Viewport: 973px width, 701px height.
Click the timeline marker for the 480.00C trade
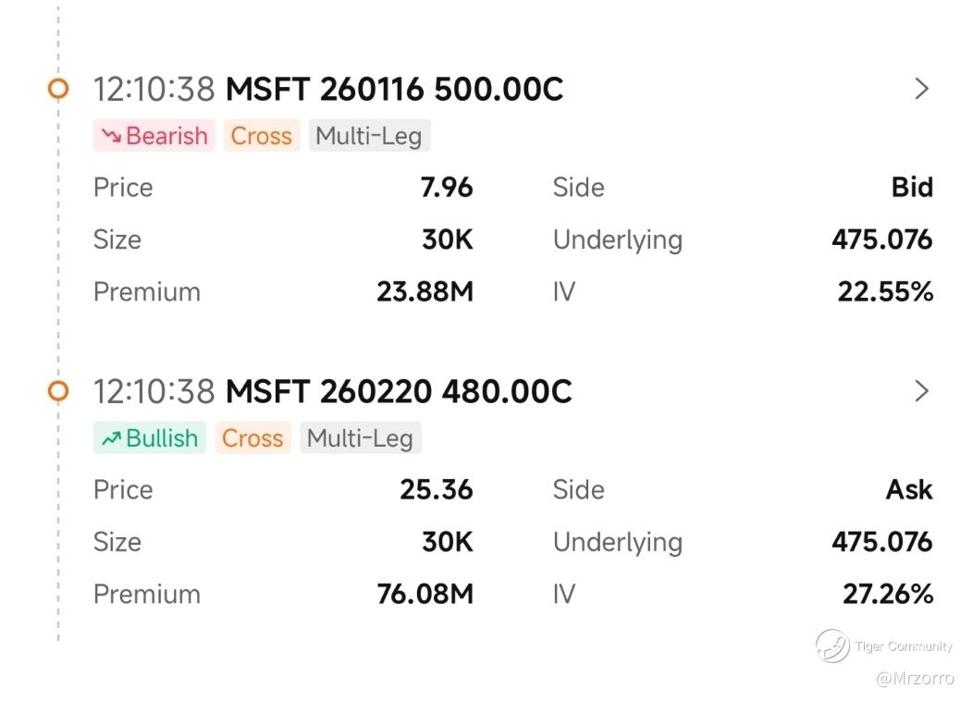pyautogui.click(x=58, y=391)
